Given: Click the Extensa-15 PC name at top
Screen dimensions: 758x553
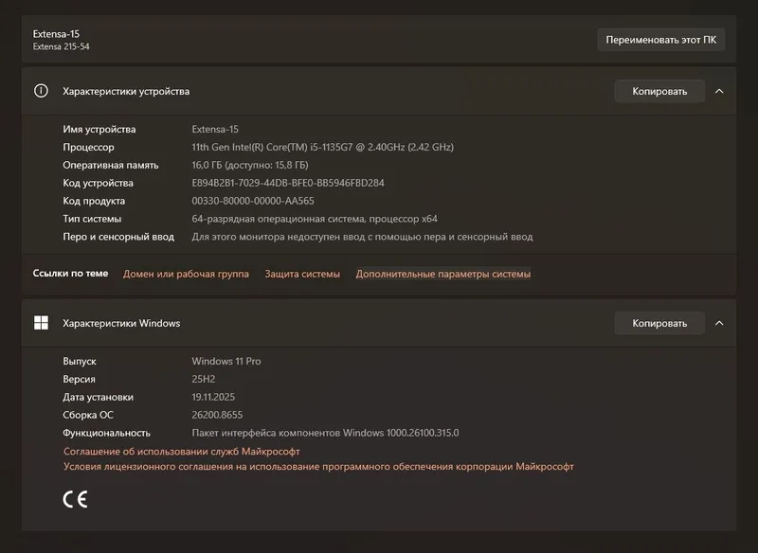Looking at the screenshot, I should click(x=56, y=34).
